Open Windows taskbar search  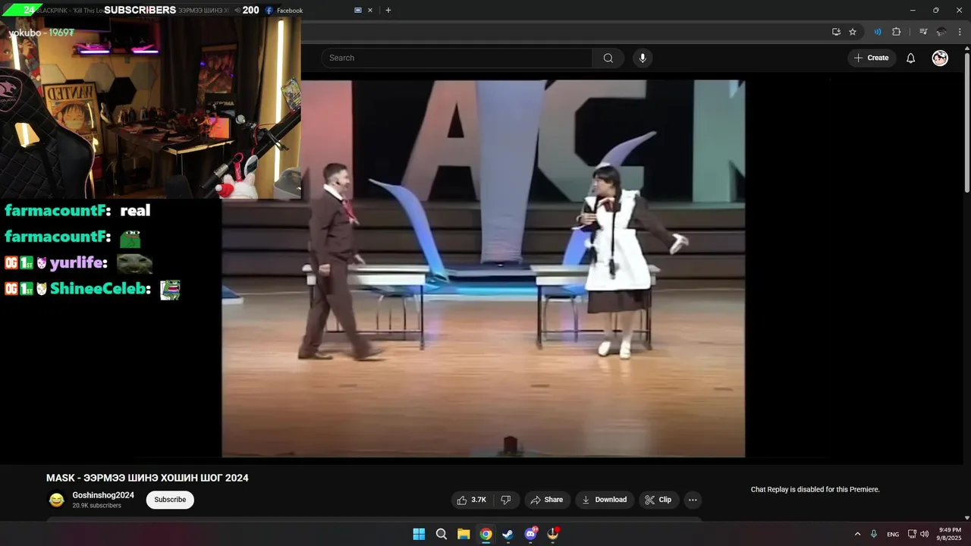point(442,534)
